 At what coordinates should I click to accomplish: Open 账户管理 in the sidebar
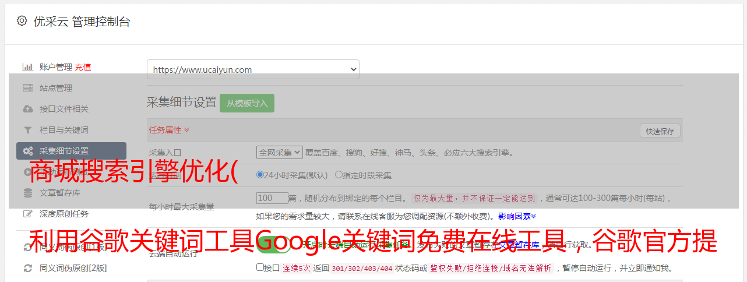pos(56,67)
